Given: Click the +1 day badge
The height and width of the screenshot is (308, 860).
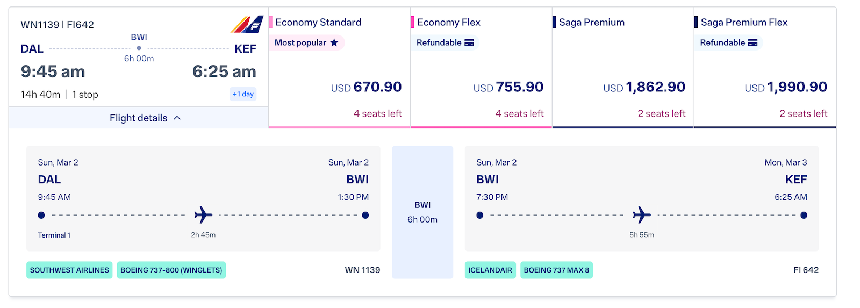Looking at the screenshot, I should pyautogui.click(x=243, y=94).
